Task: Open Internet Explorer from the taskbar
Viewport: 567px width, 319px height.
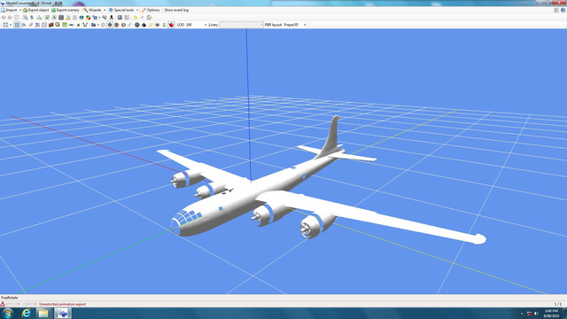Action: pos(26,313)
